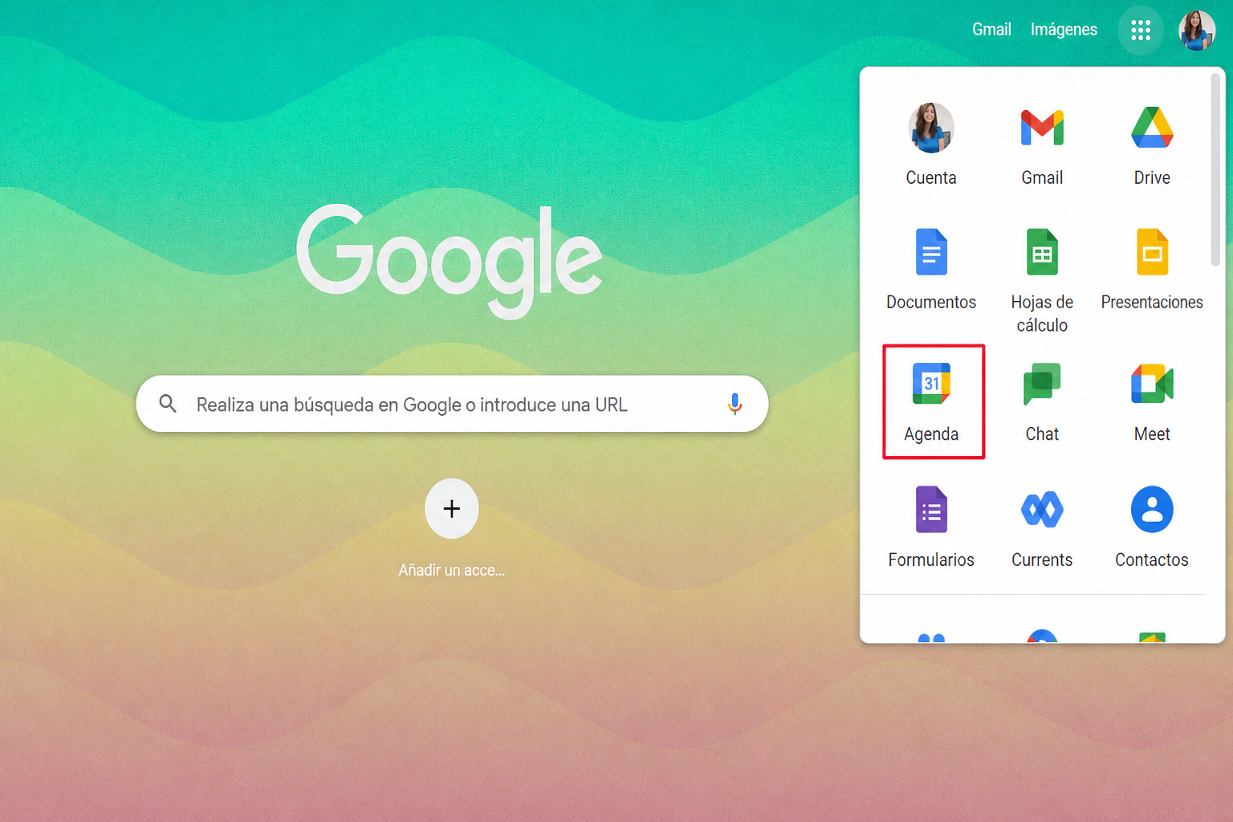
Task: Open Contactos app
Action: pyautogui.click(x=1152, y=527)
